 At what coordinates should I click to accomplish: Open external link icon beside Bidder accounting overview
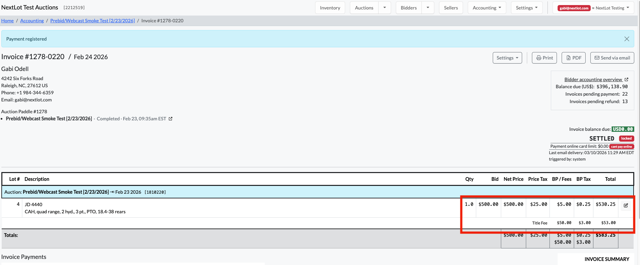point(626,79)
